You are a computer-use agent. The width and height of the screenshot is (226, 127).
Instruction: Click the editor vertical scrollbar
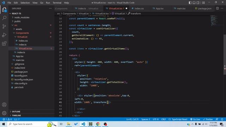[225, 55]
